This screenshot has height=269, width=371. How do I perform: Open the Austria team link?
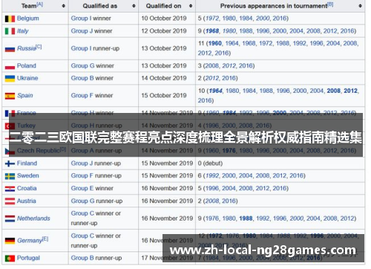click(x=27, y=201)
